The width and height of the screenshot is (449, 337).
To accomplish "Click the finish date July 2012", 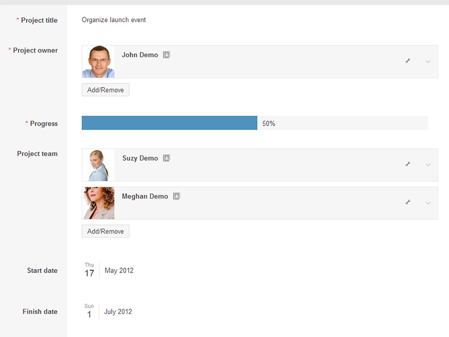I will click(x=118, y=312).
